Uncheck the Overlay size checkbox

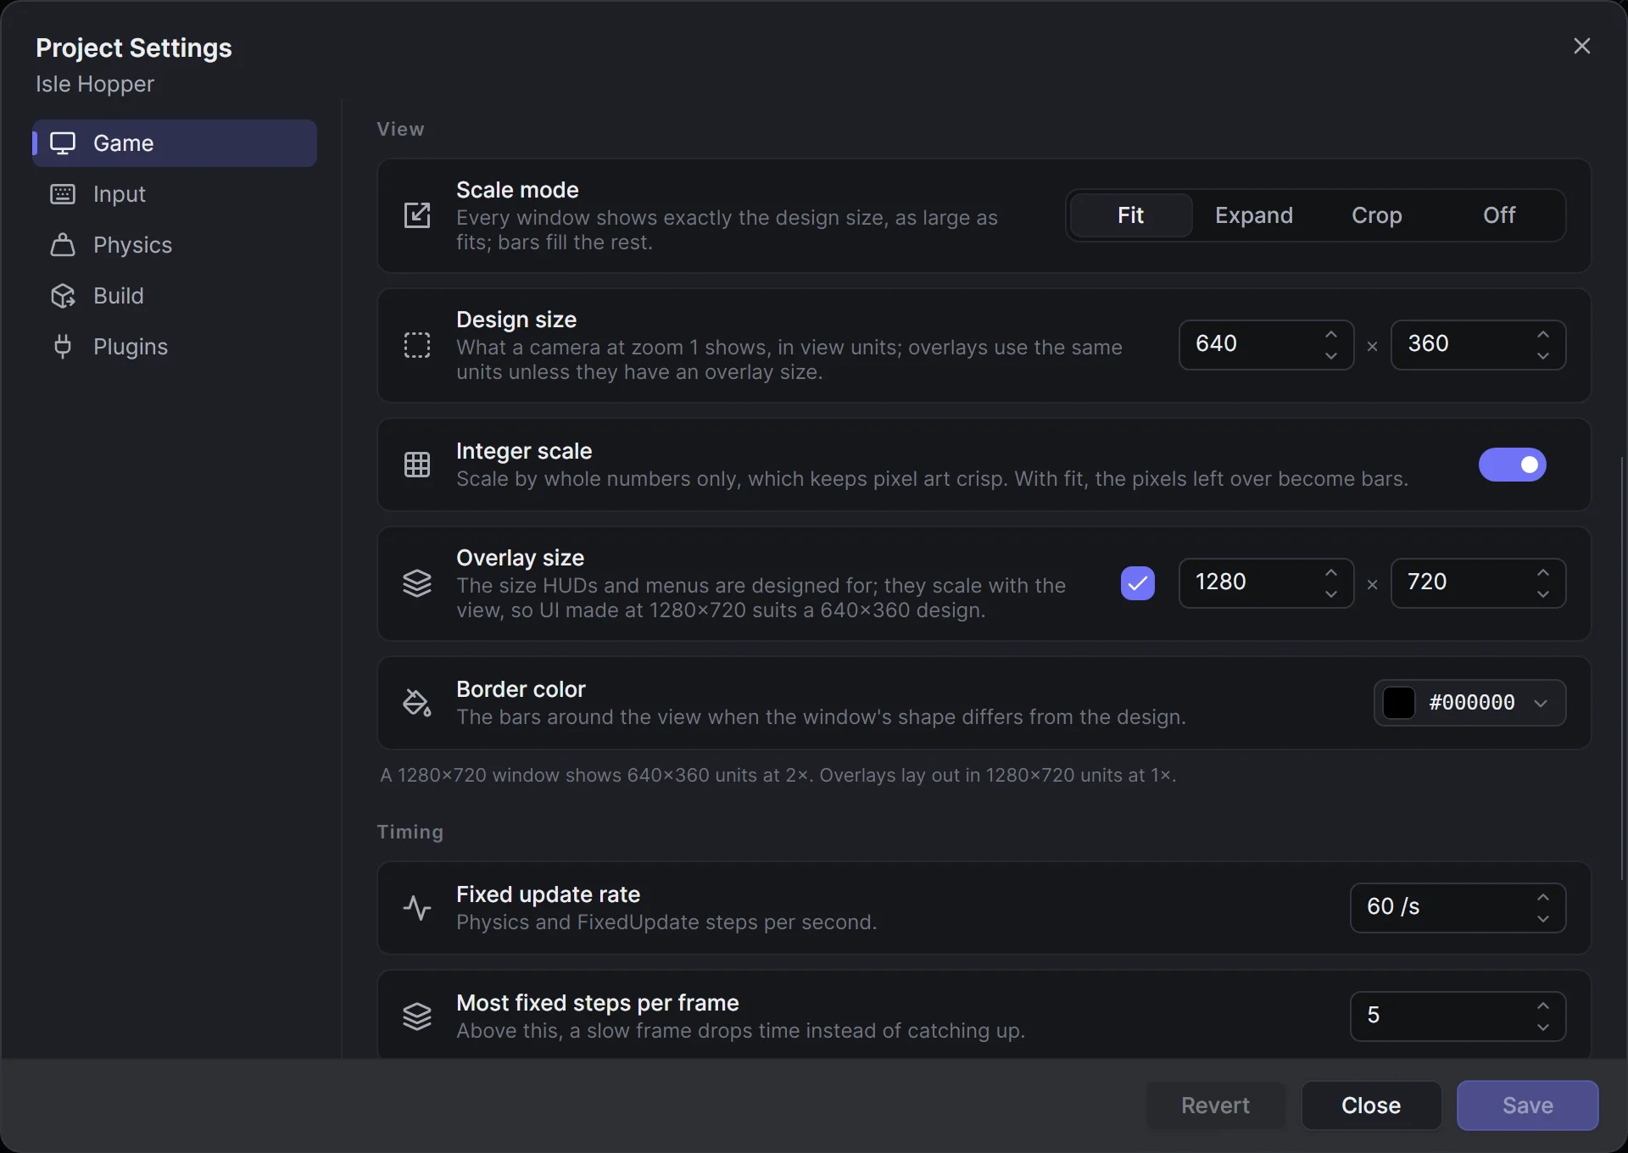click(1138, 583)
